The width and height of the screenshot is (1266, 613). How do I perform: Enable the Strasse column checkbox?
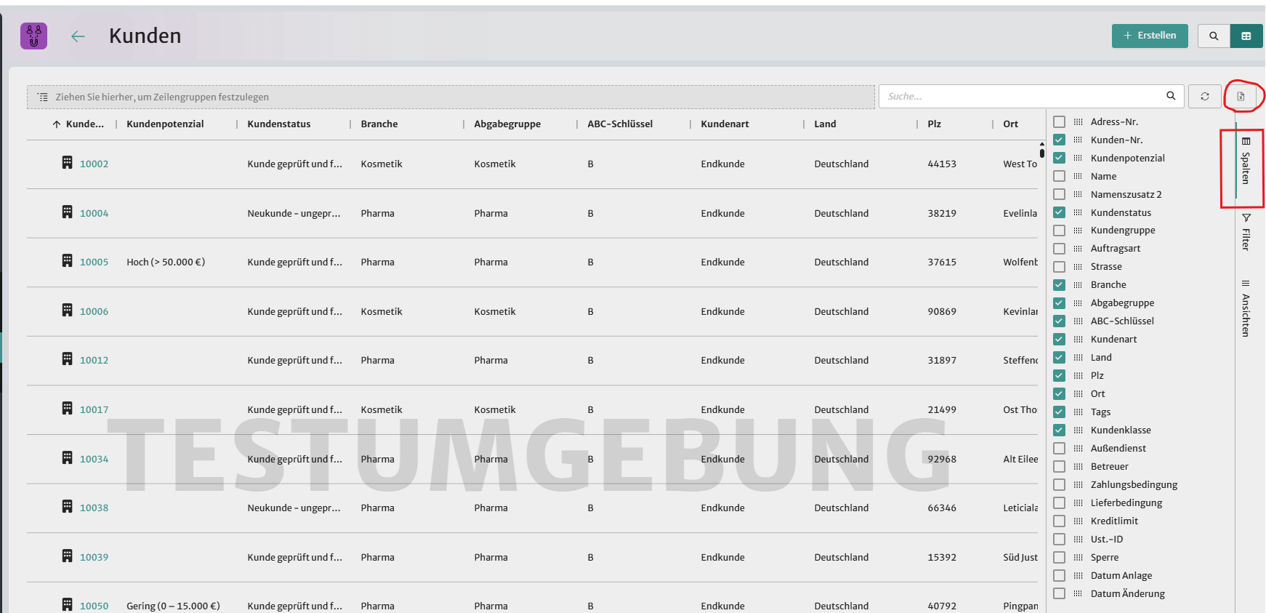coord(1060,267)
